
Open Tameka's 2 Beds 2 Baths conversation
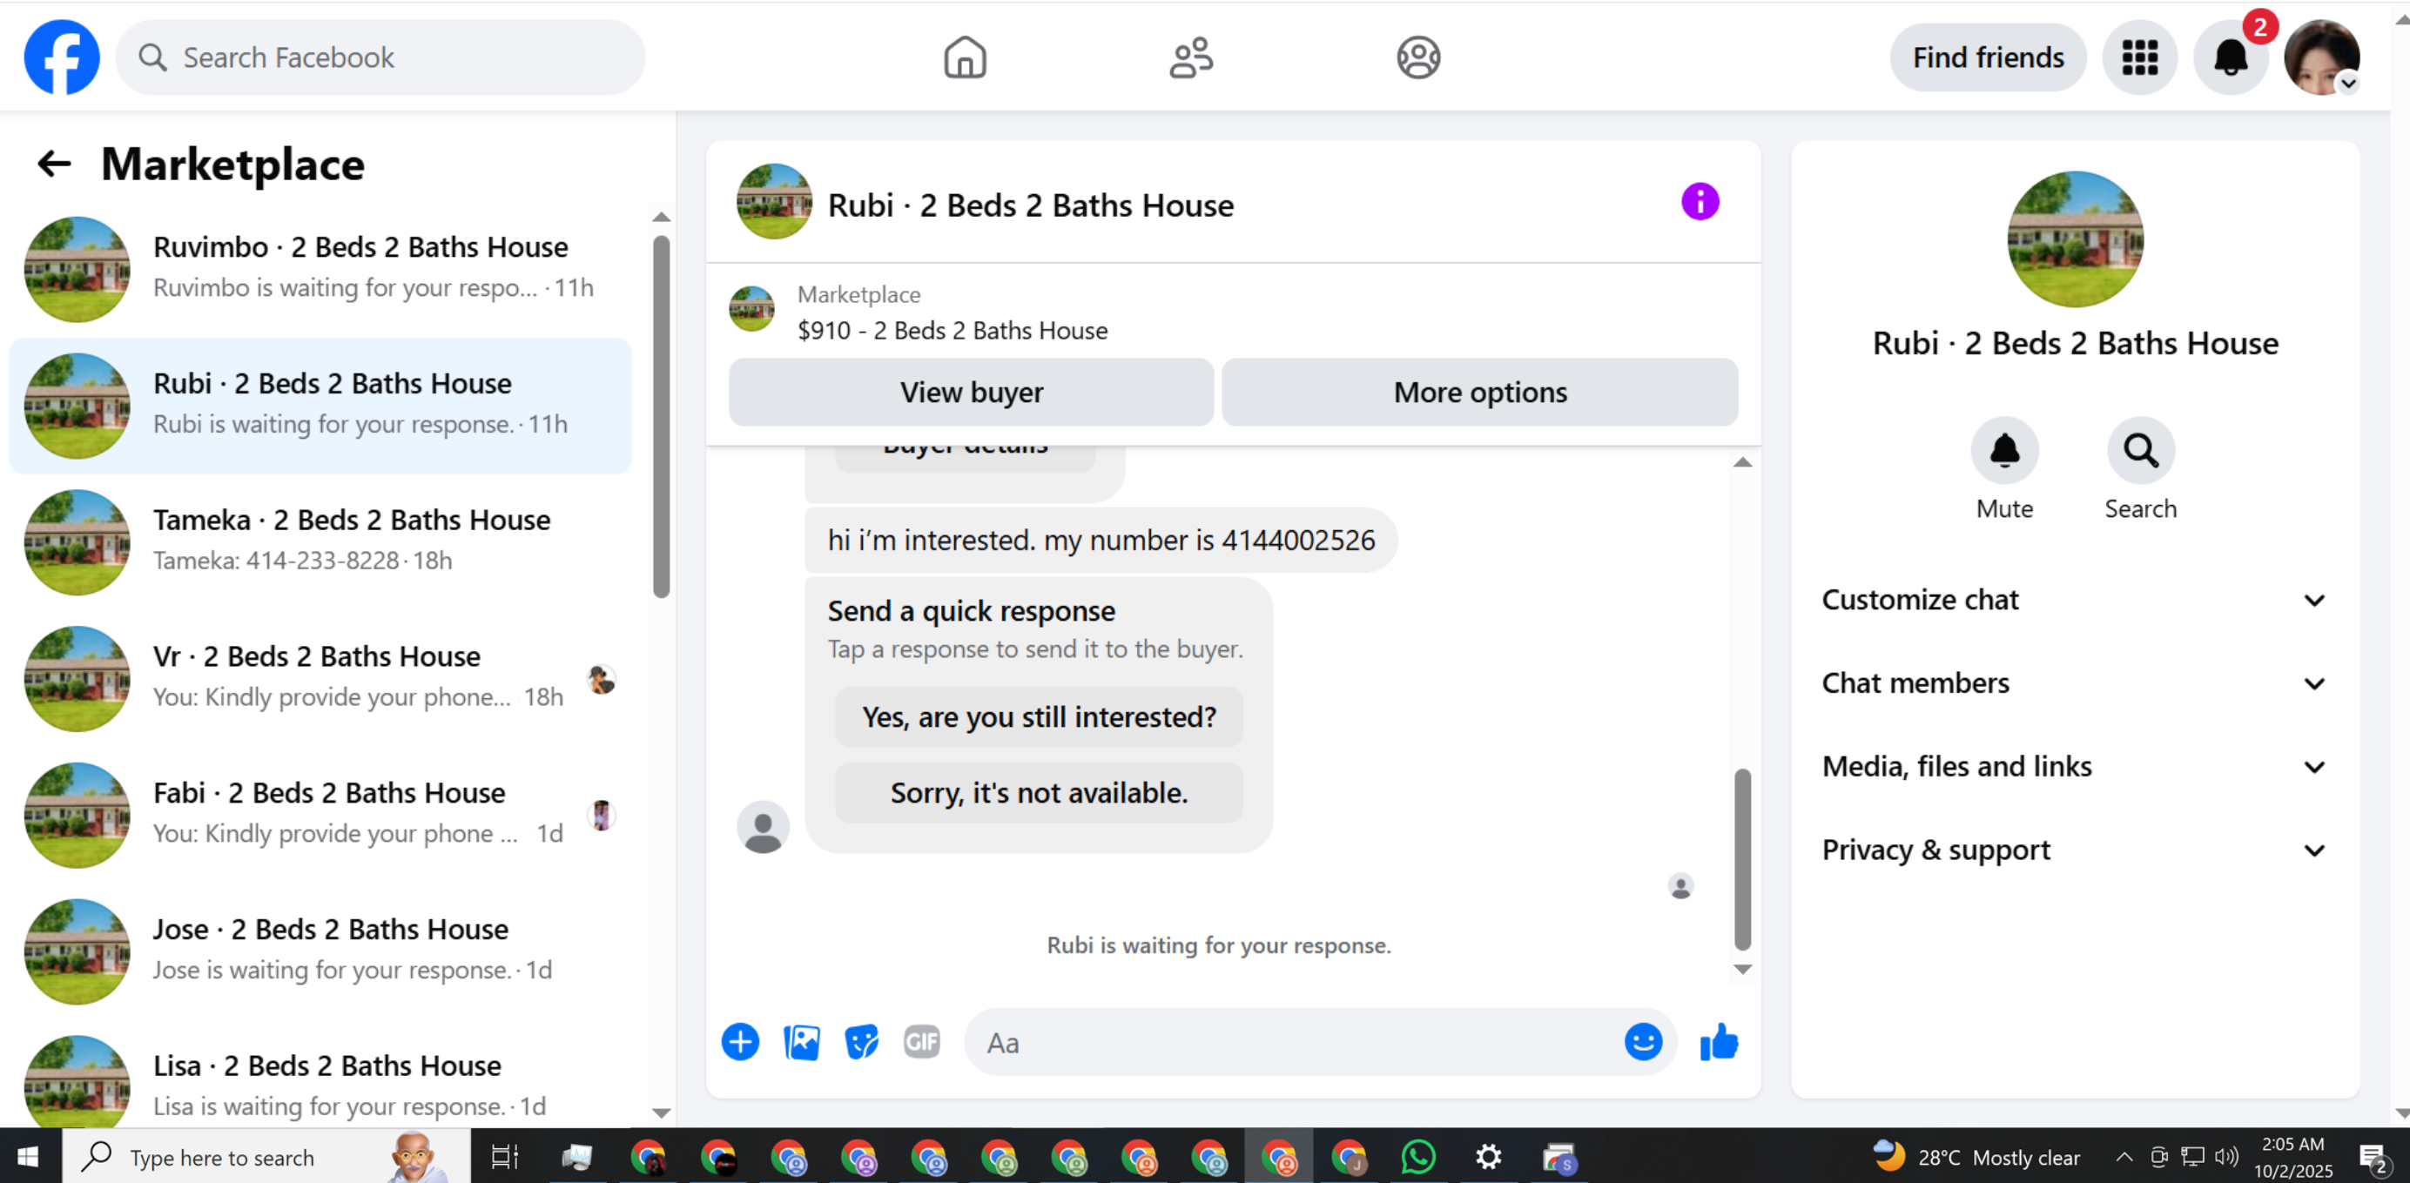click(321, 541)
